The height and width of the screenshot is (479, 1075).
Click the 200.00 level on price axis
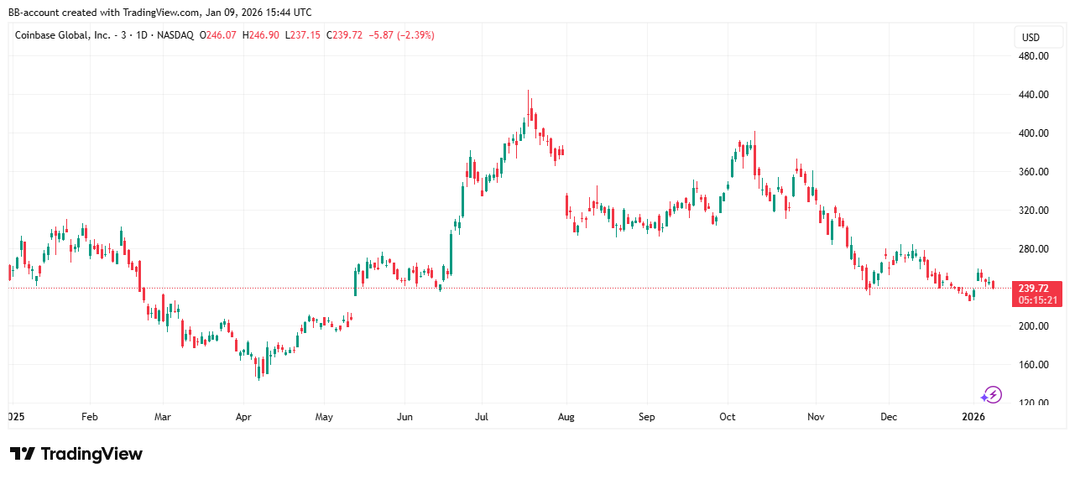[x=1033, y=326]
